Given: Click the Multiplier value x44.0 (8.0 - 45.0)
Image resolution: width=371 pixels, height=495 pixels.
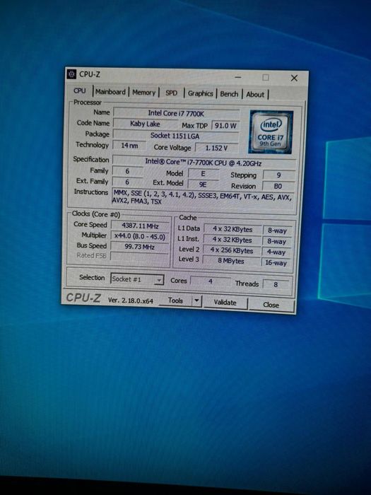Looking at the screenshot, I should click(140, 236).
